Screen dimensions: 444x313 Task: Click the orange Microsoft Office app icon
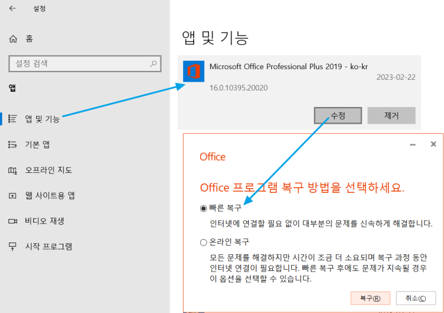tap(193, 73)
